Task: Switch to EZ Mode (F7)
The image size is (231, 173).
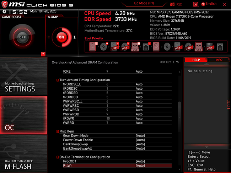Action: click(144, 3)
